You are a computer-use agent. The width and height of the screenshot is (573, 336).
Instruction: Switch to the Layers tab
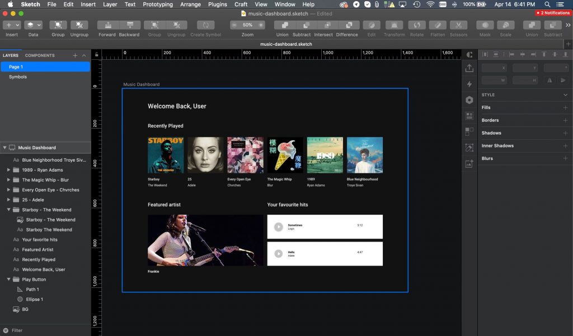(11, 55)
